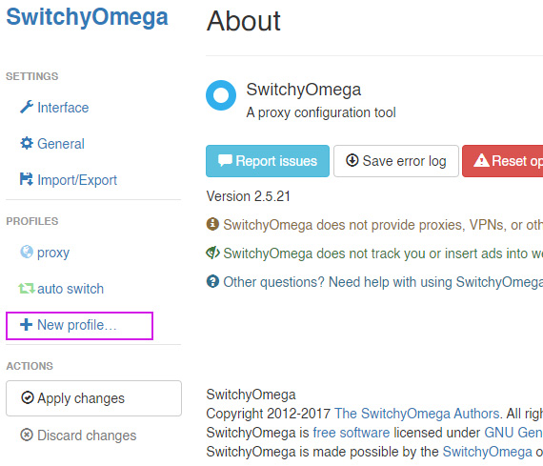Click the green arrows auto switch icon
Viewport: 543px width, 466px height.
pos(27,288)
